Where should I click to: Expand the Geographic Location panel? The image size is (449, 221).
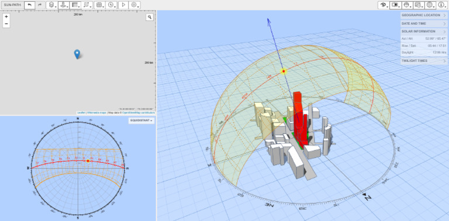pyautogui.click(x=424, y=15)
